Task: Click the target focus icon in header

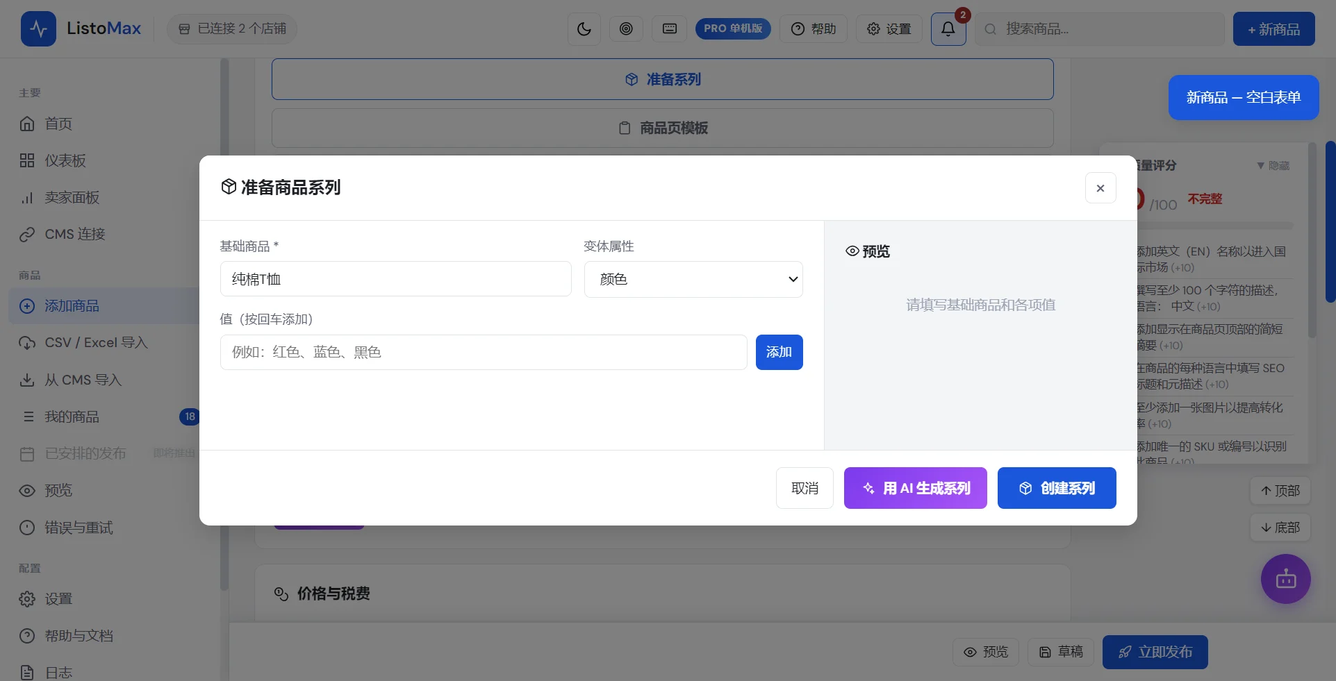Action: pos(626,29)
